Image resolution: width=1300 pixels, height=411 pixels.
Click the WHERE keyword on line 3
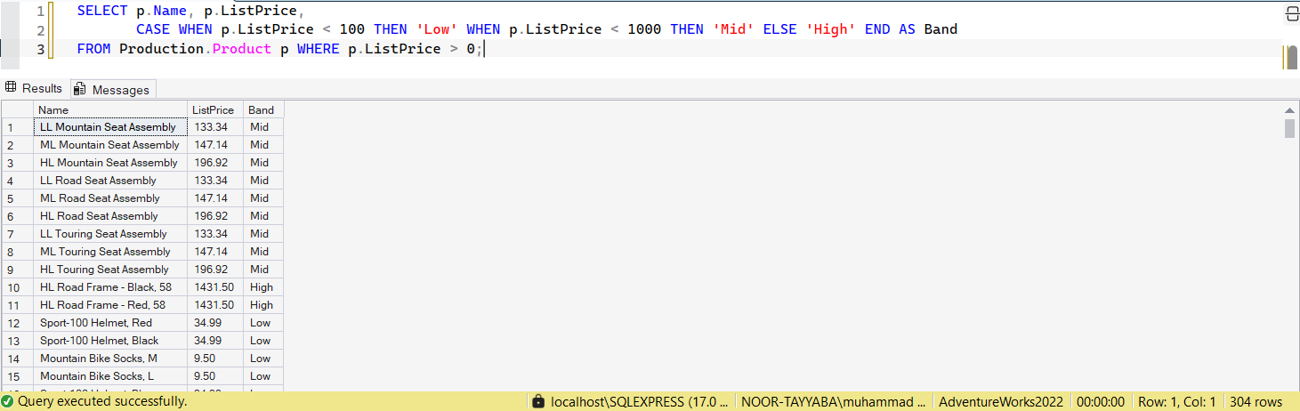coord(318,49)
